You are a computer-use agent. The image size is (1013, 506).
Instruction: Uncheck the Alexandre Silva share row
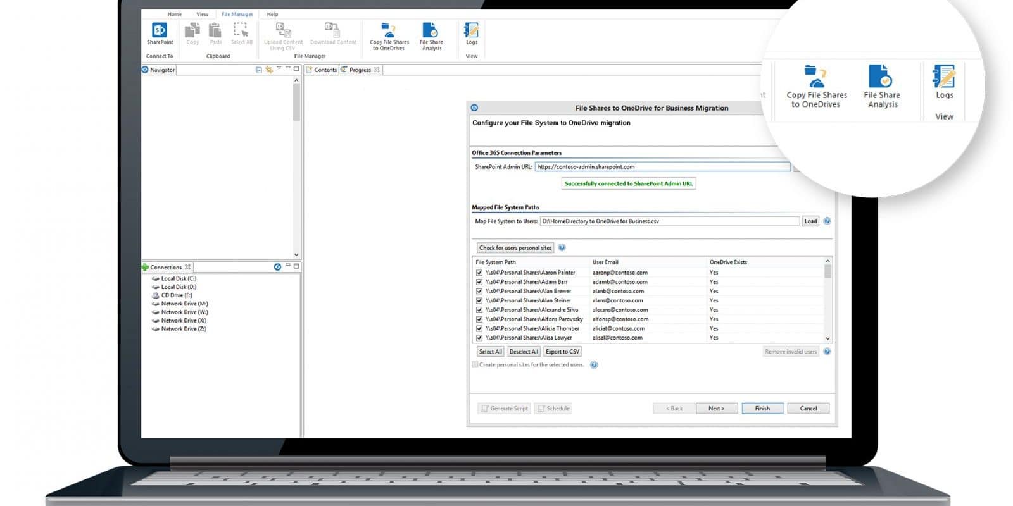click(479, 310)
